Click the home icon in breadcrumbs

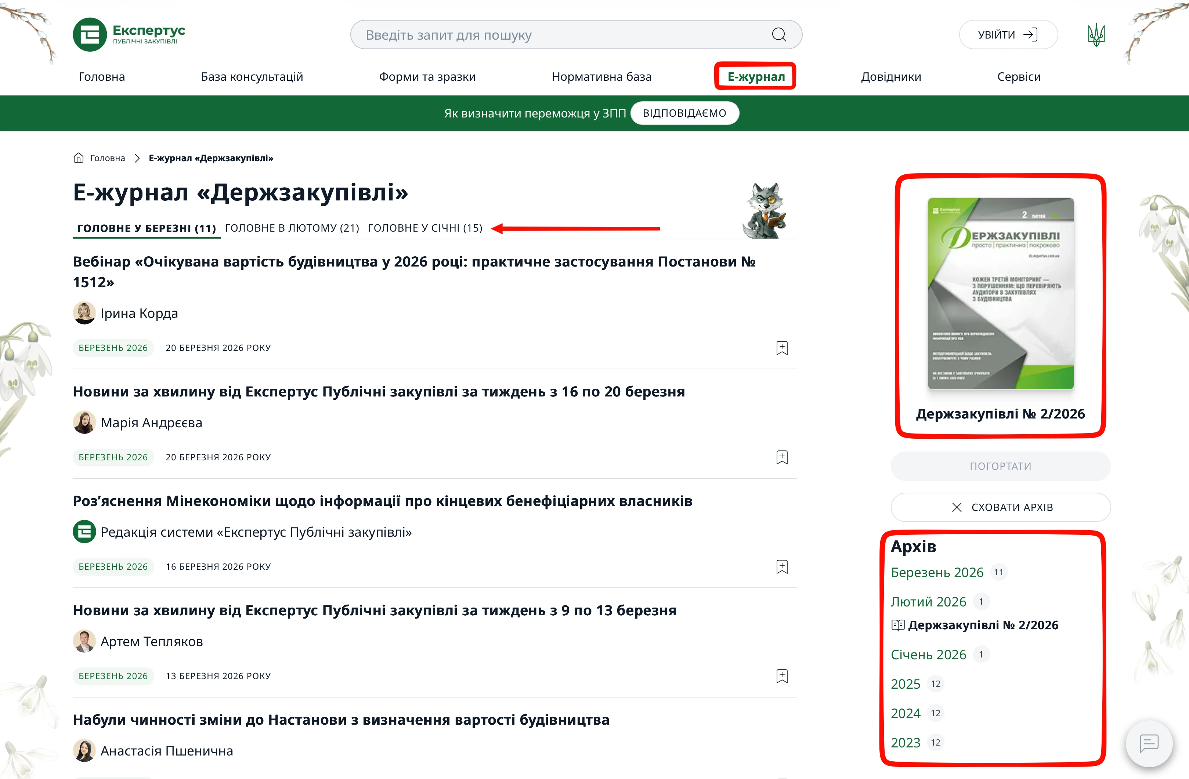pos(79,158)
